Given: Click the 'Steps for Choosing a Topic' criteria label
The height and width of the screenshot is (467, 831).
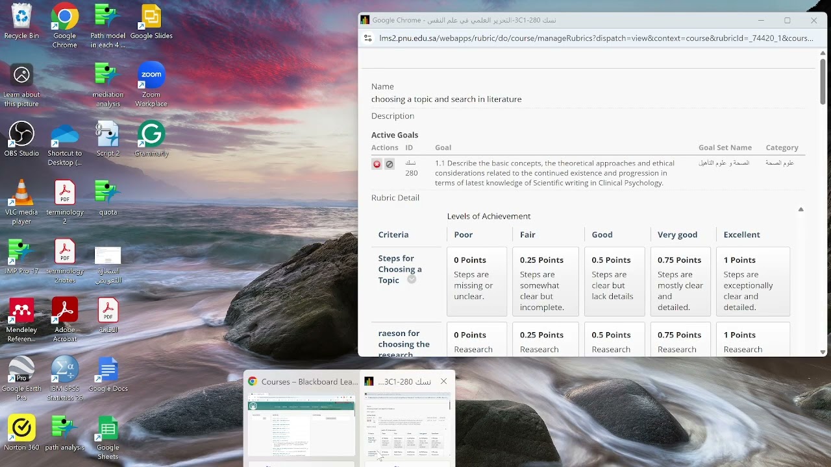Looking at the screenshot, I should tap(400, 269).
